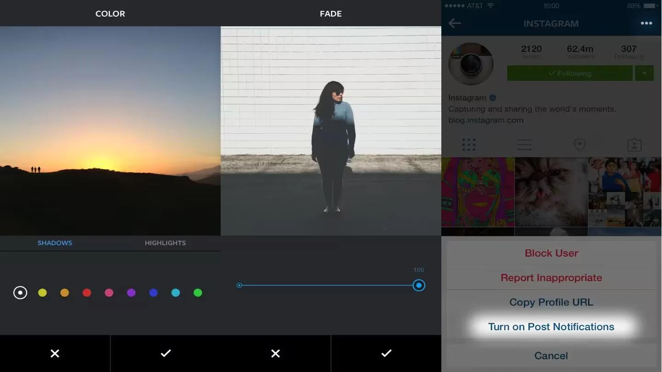Image resolution: width=662 pixels, height=372 pixels.
Task: Click the Instagram profile name text
Action: 467,98
